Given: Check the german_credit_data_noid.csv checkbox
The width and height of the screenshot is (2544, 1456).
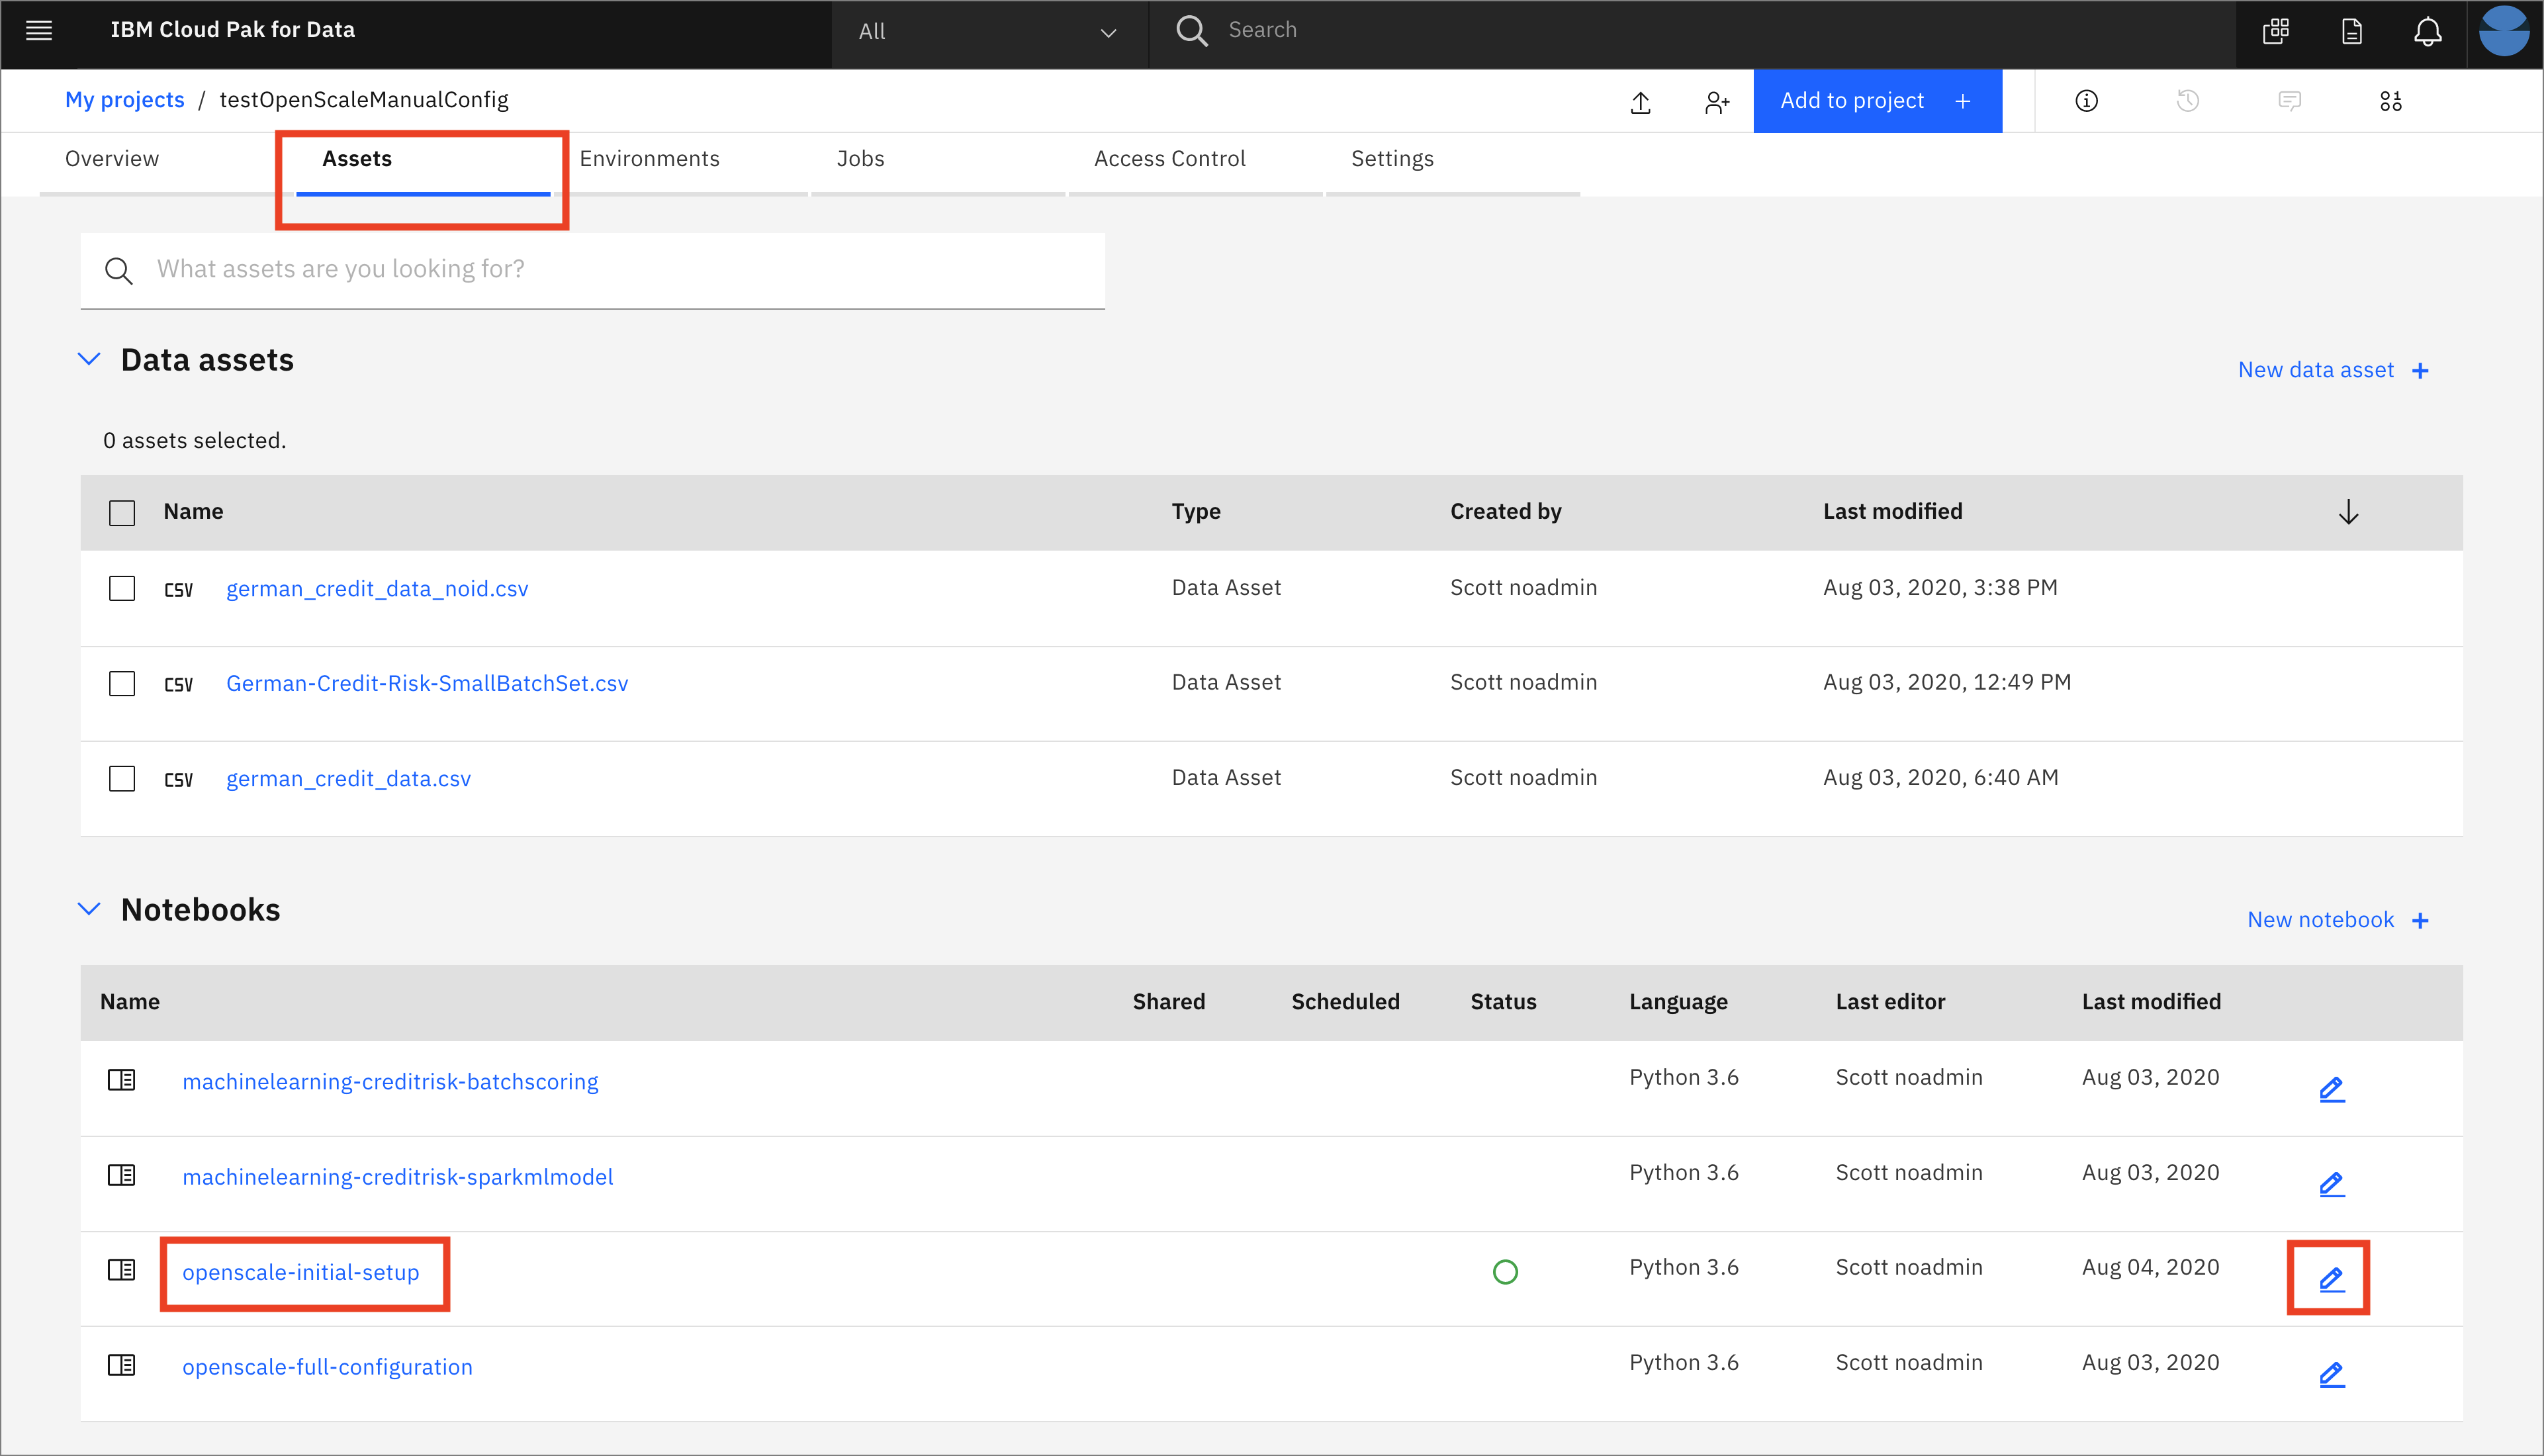Looking at the screenshot, I should coord(122,589).
